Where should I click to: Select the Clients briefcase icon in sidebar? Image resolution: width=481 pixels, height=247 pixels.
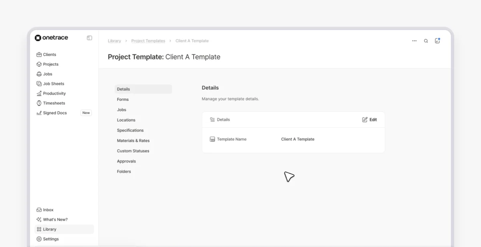click(39, 54)
